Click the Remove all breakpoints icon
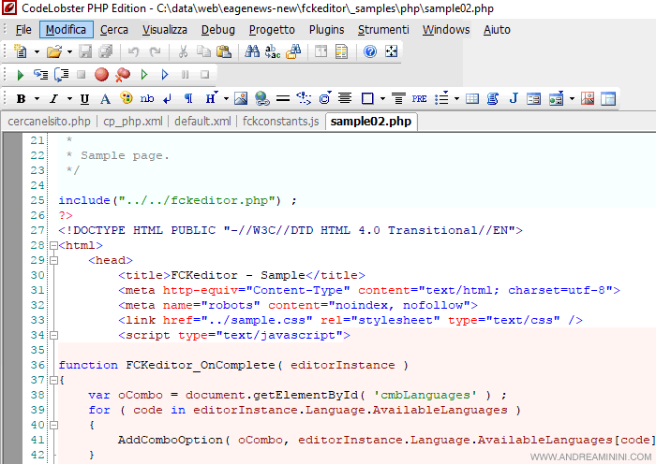Viewport: 656px width, 464px height. click(x=123, y=75)
